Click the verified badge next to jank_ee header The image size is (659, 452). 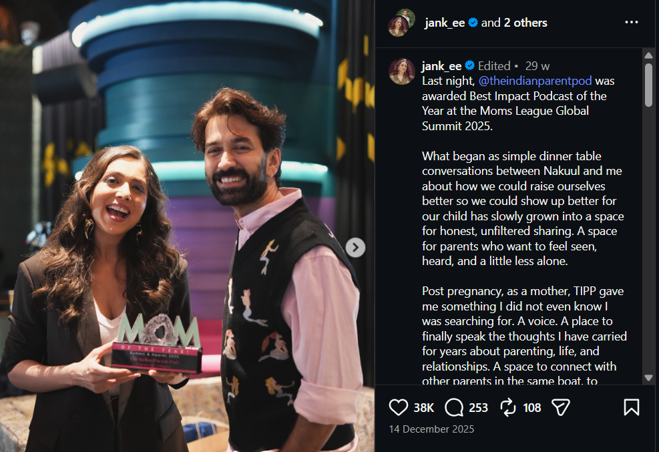[x=473, y=23]
